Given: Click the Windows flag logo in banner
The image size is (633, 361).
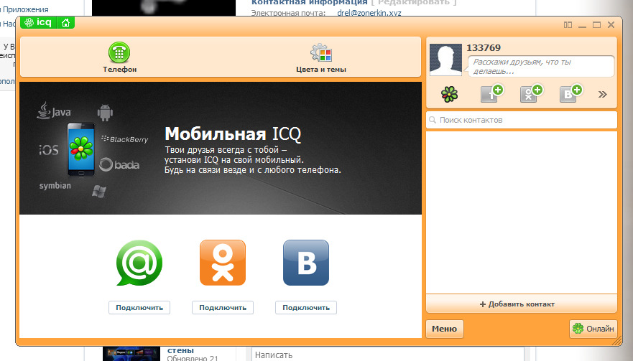Looking at the screenshot, I should (x=99, y=191).
